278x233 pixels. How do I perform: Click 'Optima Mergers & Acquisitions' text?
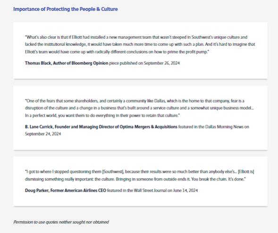[148, 127]
